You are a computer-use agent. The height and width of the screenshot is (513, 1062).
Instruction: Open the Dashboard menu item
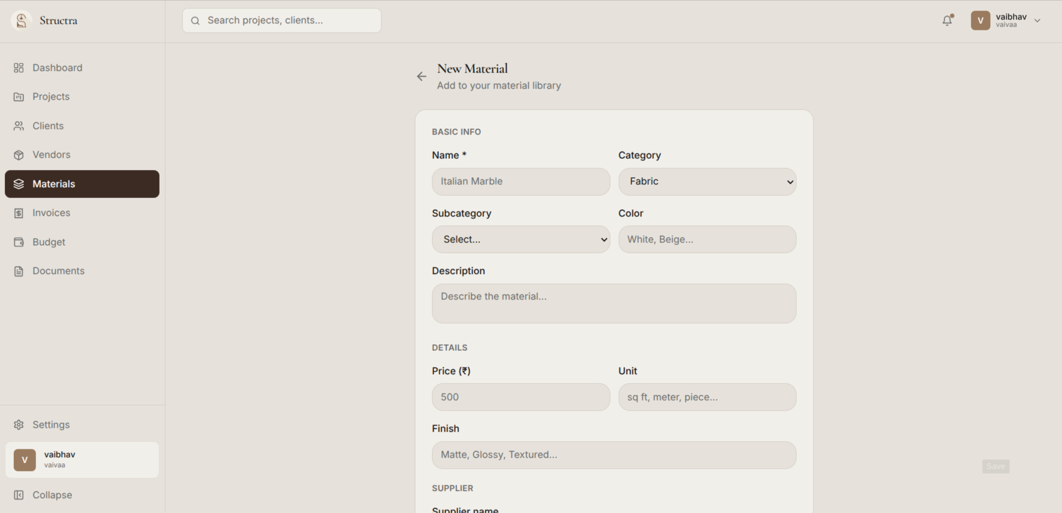[x=82, y=68]
